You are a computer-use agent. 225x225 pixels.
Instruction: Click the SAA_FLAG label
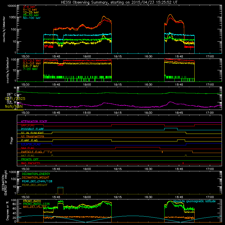28,148
